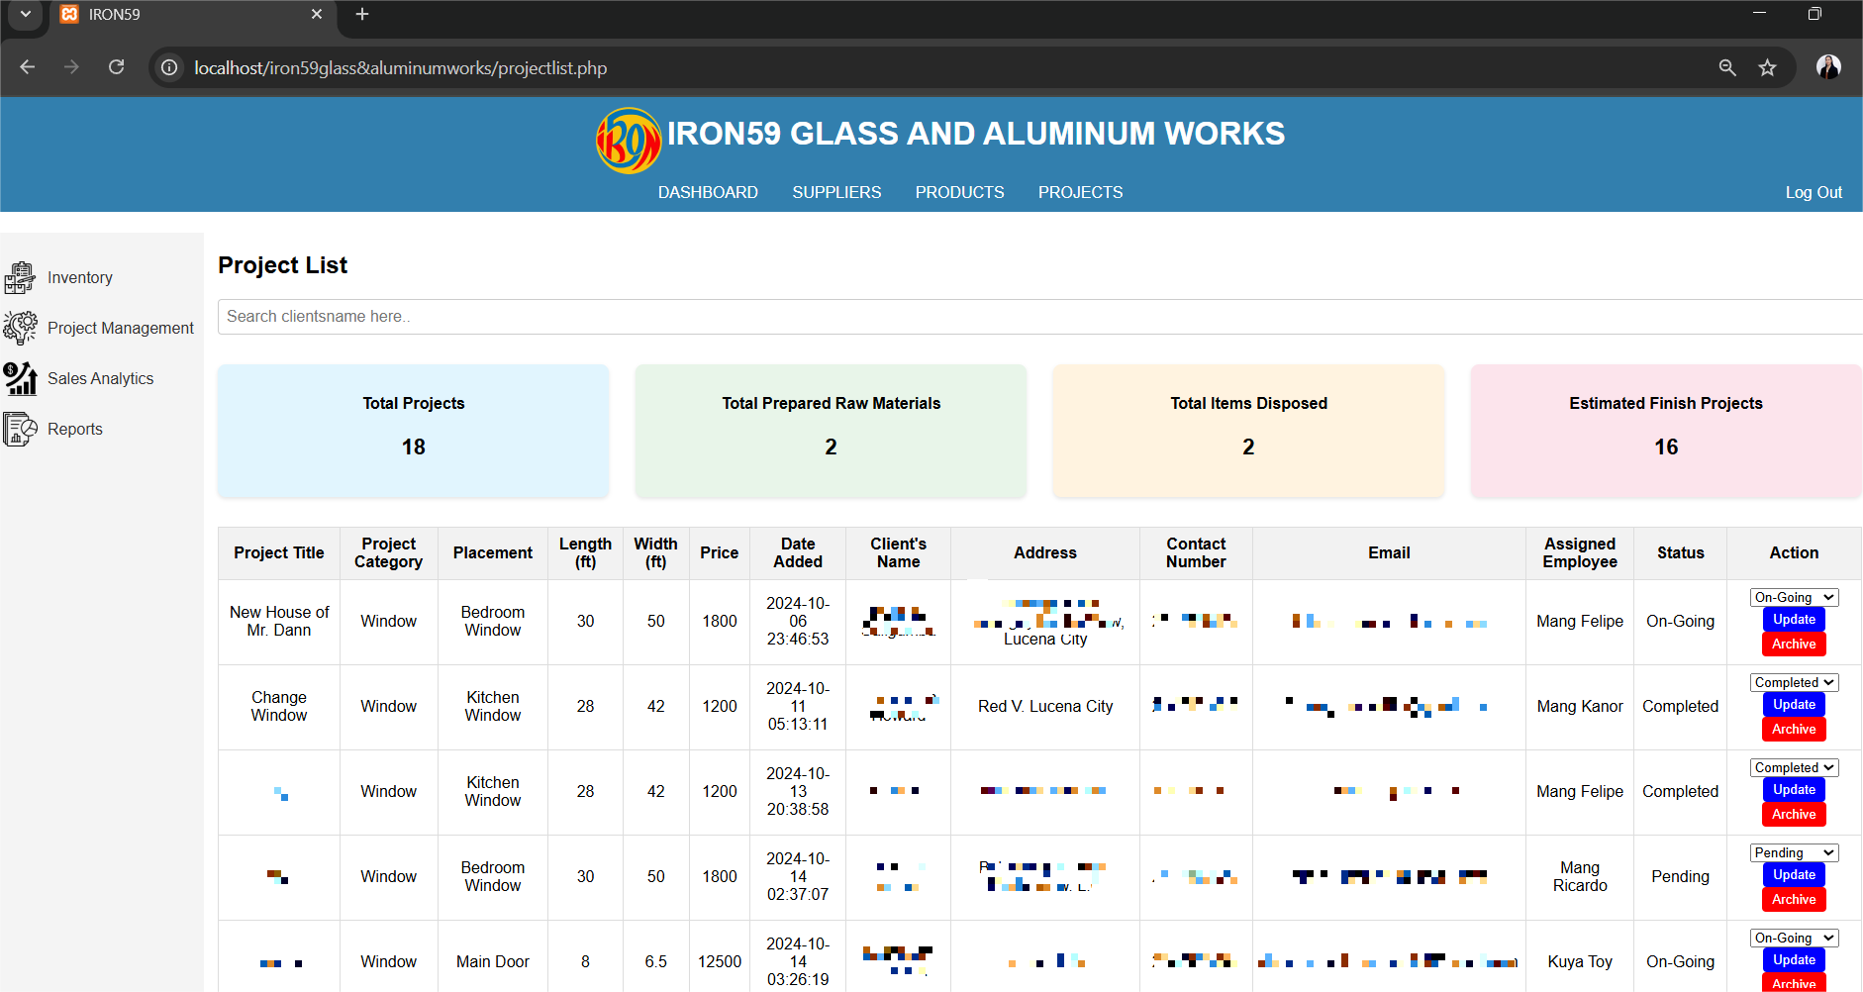The image size is (1863, 992).
Task: Expand status dropdown for New House of Mr. Dann
Action: click(1795, 597)
